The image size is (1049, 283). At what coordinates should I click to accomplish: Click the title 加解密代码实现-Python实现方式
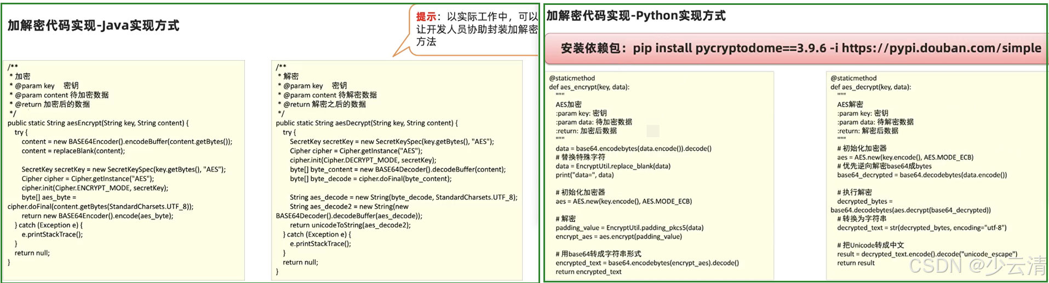(x=635, y=15)
